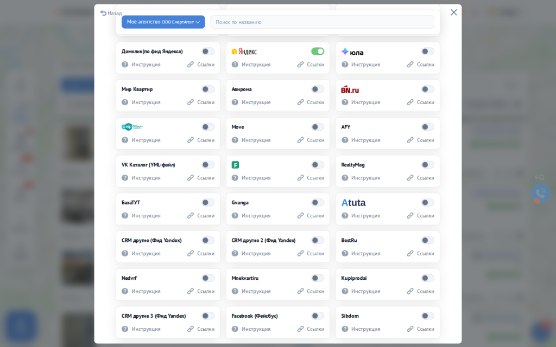Enable the Atuta toggle
The width and height of the screenshot is (556, 347).
tap(428, 203)
